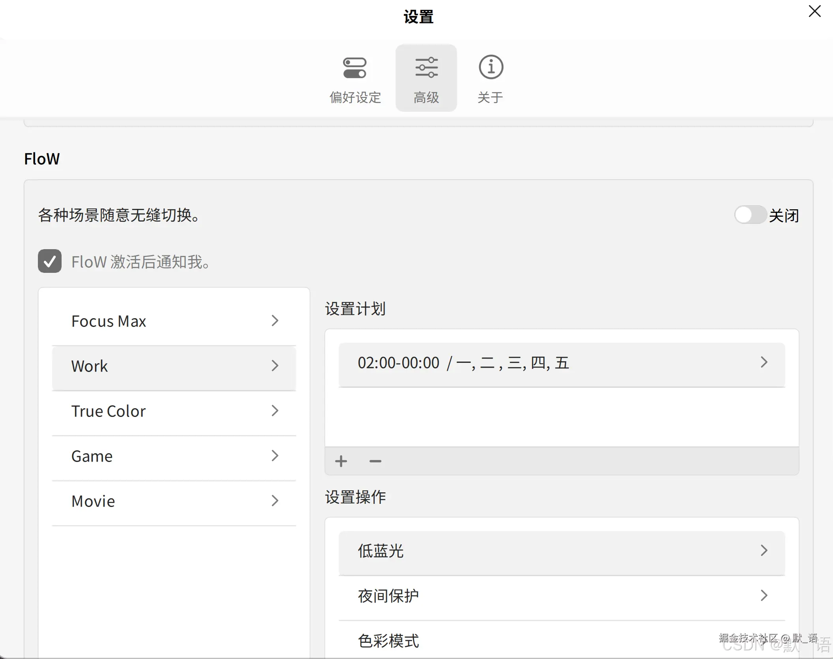Screen dimensions: 833x659
Task: Click the plus icon to add schedule
Action: 341,461
